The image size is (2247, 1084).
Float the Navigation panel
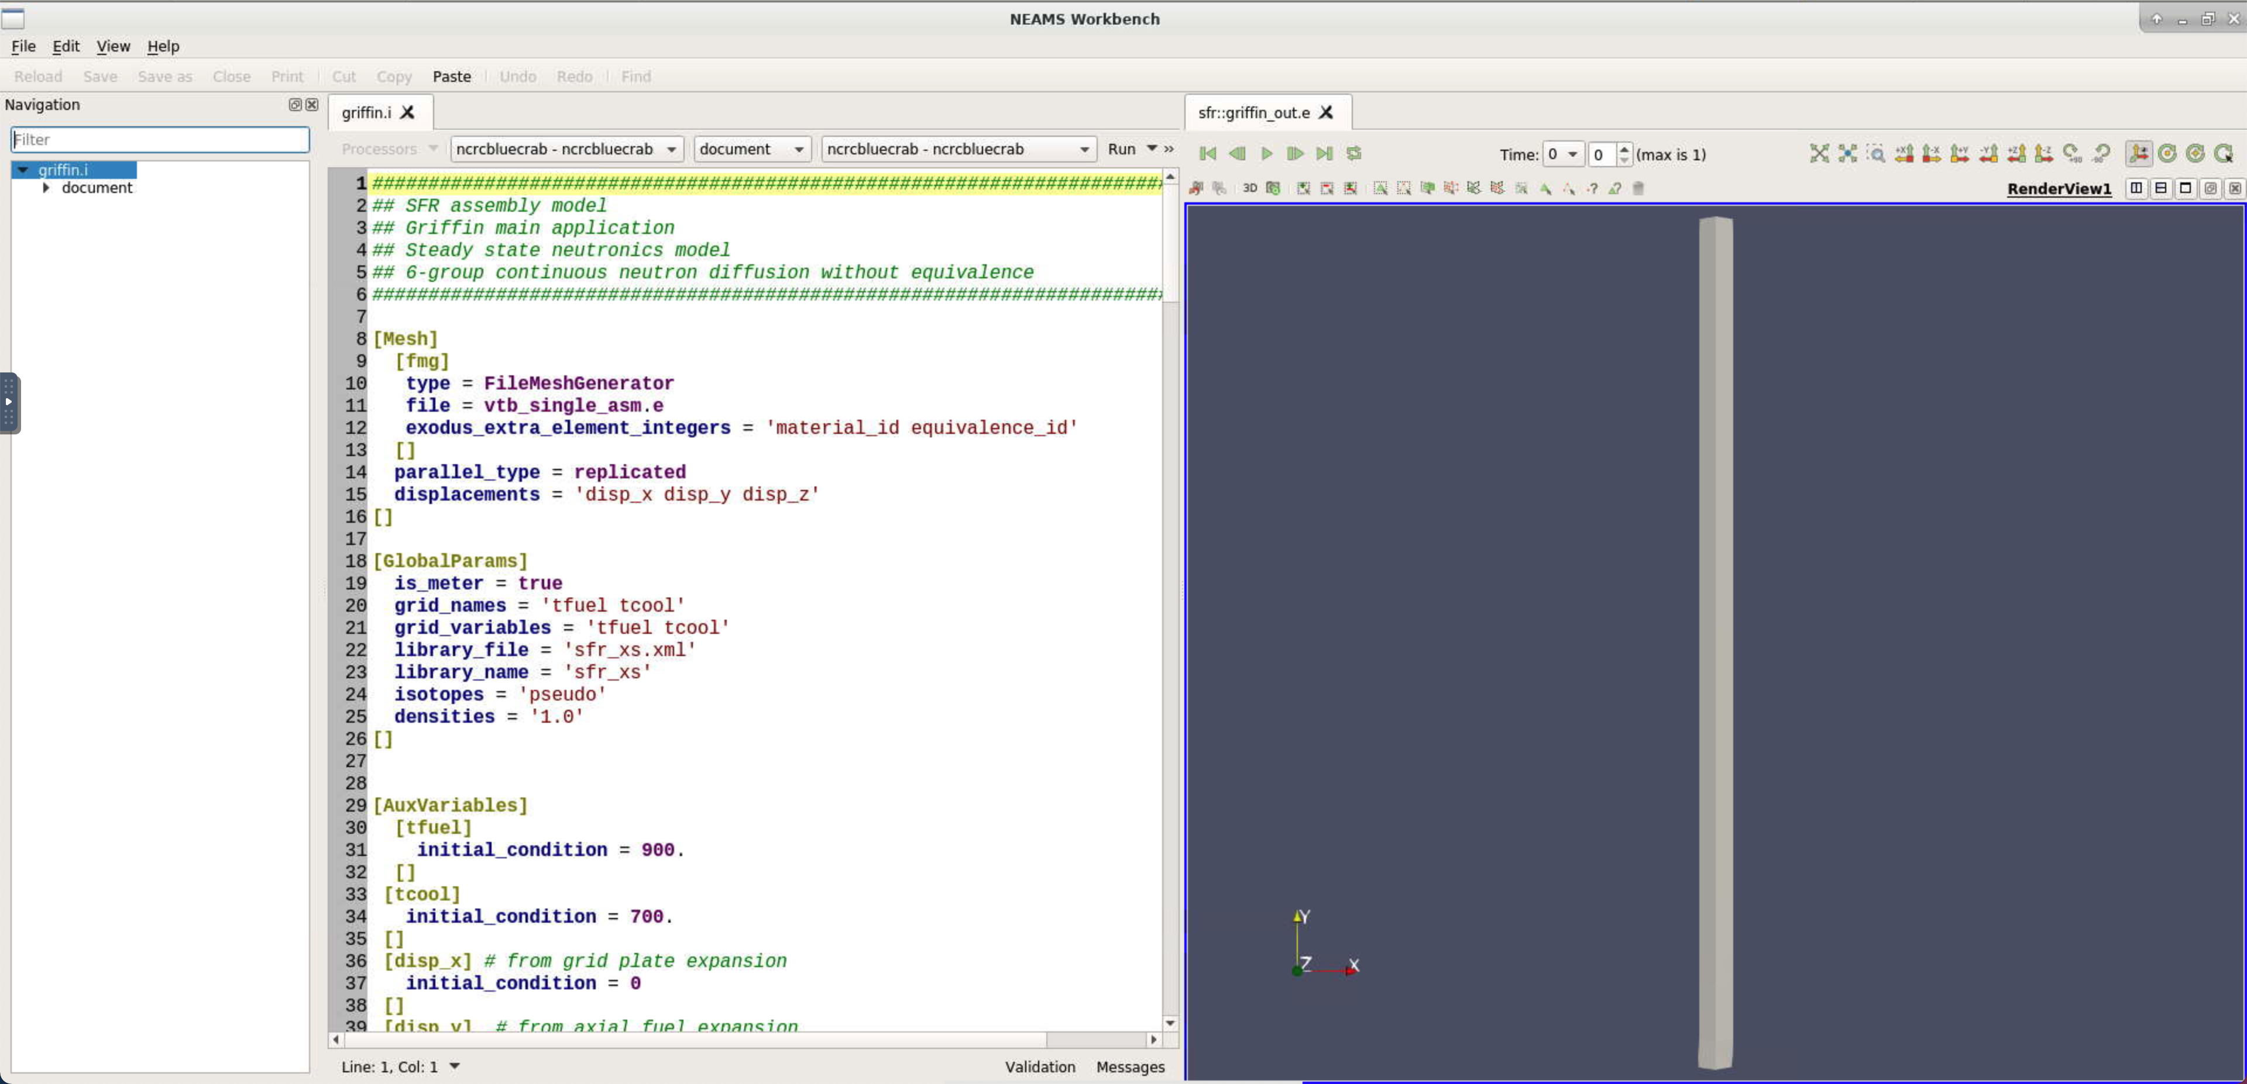(295, 105)
